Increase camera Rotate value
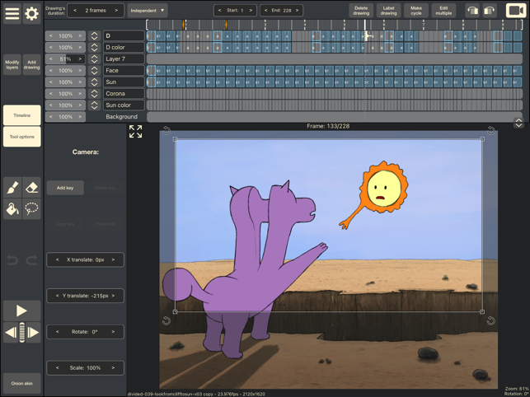The width and height of the screenshot is (530, 397). (x=113, y=332)
